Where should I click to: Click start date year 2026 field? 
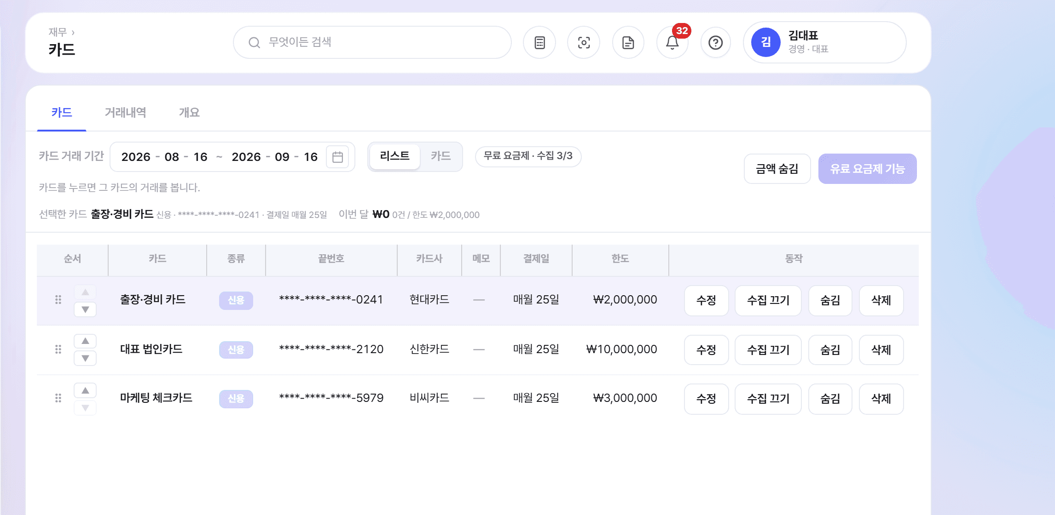pos(136,157)
